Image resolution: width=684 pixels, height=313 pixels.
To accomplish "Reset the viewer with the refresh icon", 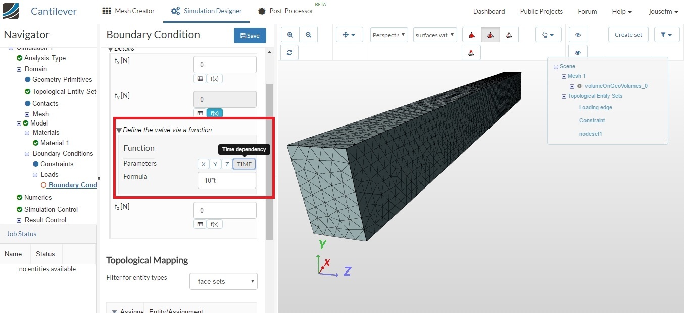I will 289,52.
